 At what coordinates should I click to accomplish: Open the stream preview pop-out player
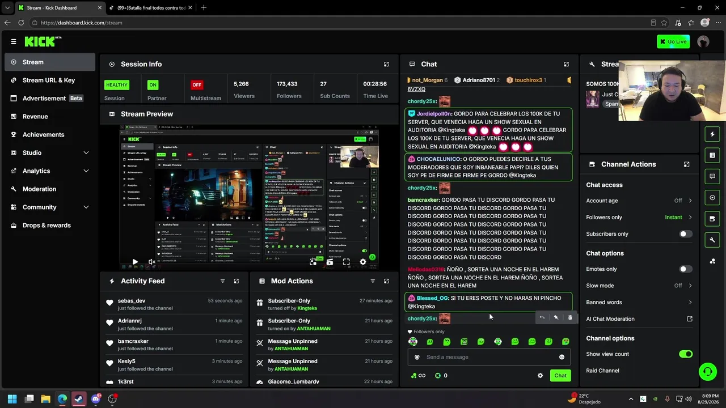coord(313,262)
